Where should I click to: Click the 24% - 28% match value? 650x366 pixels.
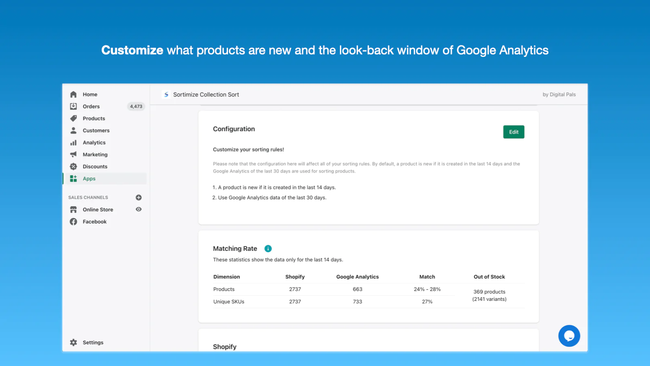tap(427, 289)
